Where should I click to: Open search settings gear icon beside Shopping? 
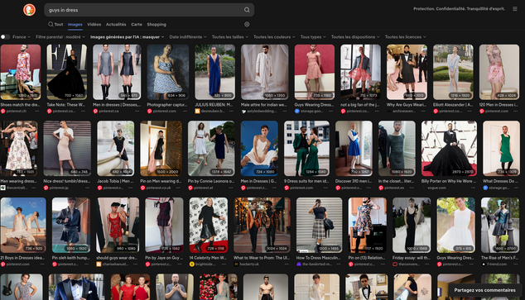coord(247,25)
